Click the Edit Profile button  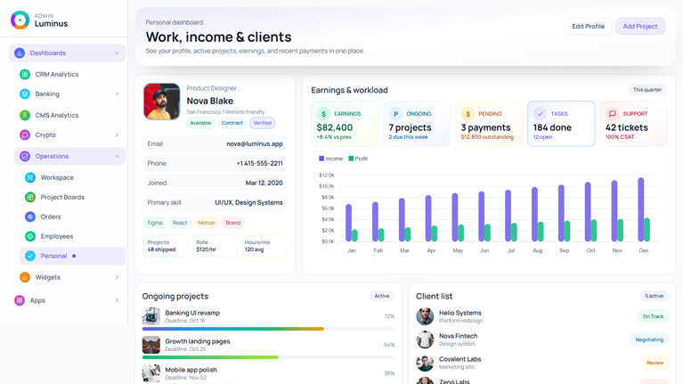[x=588, y=27]
